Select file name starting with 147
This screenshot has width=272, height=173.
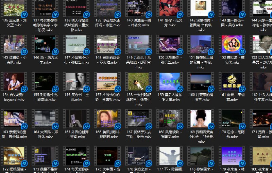pyautogui.click(x=76, y=60)
